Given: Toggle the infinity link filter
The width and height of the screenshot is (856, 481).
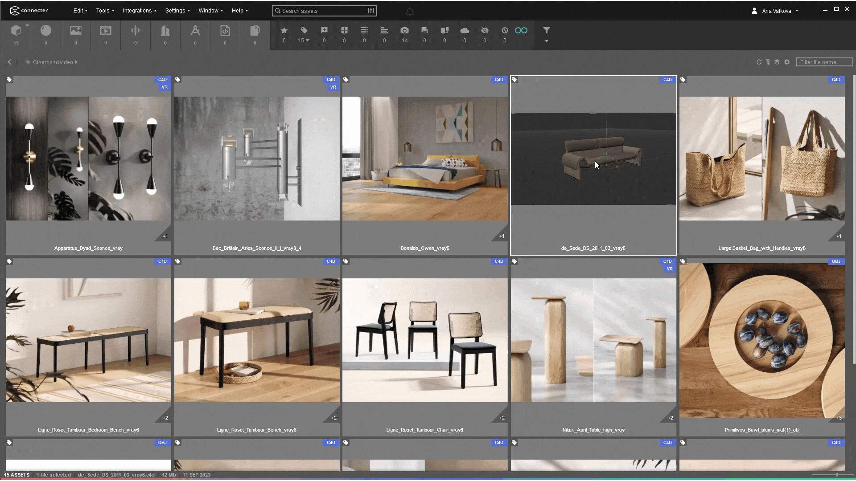Looking at the screenshot, I should 521,30.
